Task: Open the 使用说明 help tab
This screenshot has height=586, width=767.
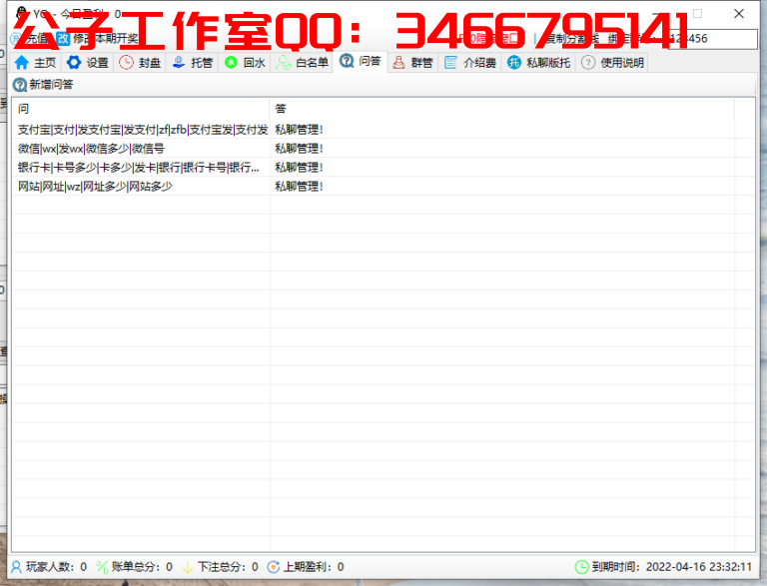Action: point(612,63)
